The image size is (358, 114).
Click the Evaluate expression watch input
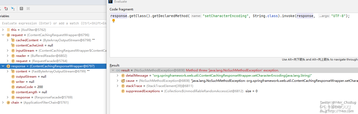53,23
